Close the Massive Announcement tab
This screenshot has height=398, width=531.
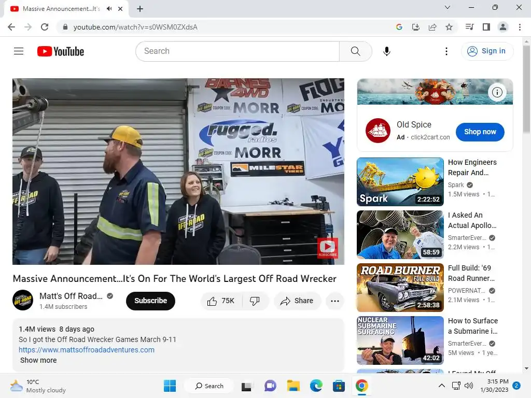[120, 9]
